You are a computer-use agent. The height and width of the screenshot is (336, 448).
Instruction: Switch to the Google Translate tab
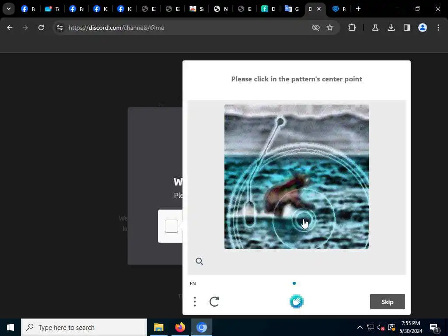(x=291, y=9)
